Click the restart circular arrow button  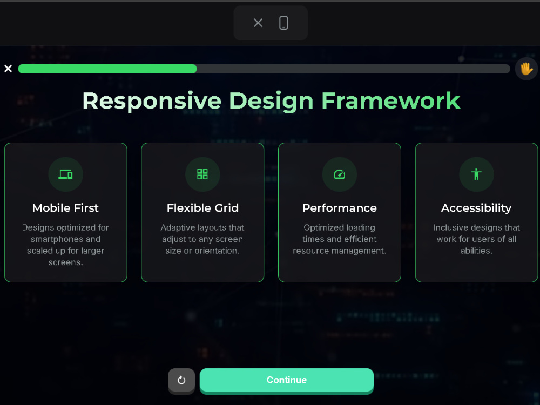point(181,380)
